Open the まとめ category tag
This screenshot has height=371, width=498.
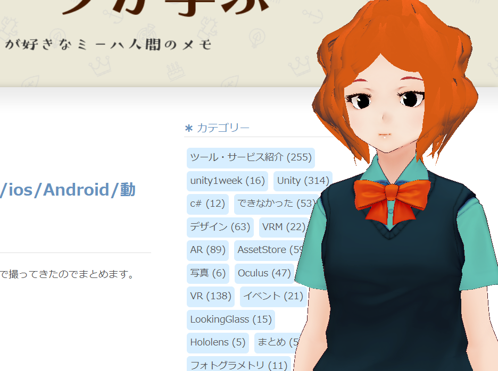click(277, 343)
